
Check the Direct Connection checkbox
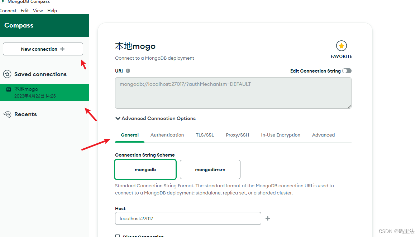[118, 236]
